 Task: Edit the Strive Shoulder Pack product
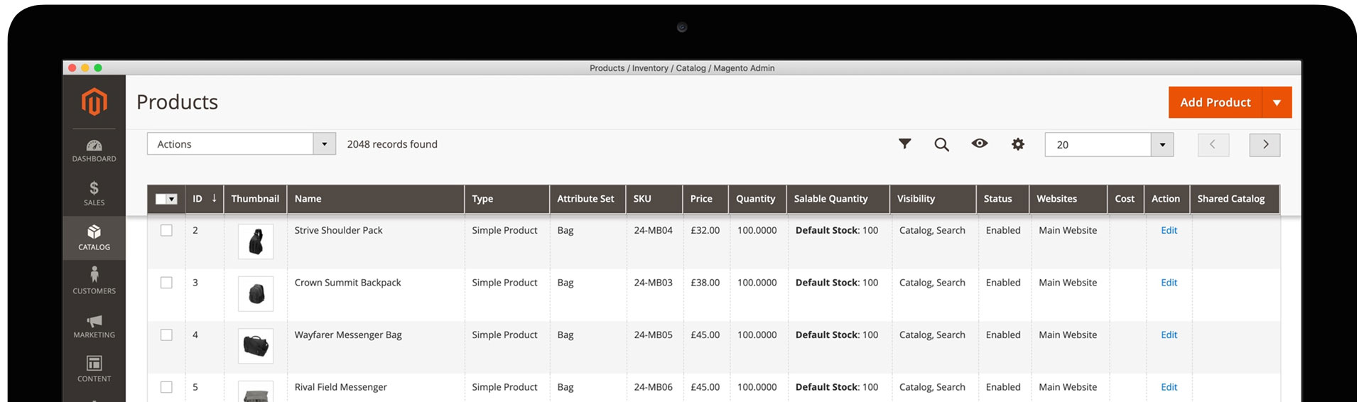pyautogui.click(x=1169, y=230)
